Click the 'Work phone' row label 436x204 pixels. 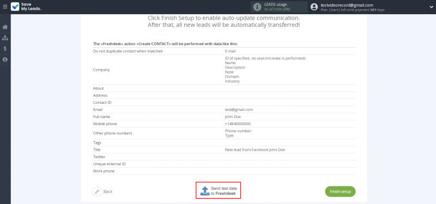(x=104, y=171)
